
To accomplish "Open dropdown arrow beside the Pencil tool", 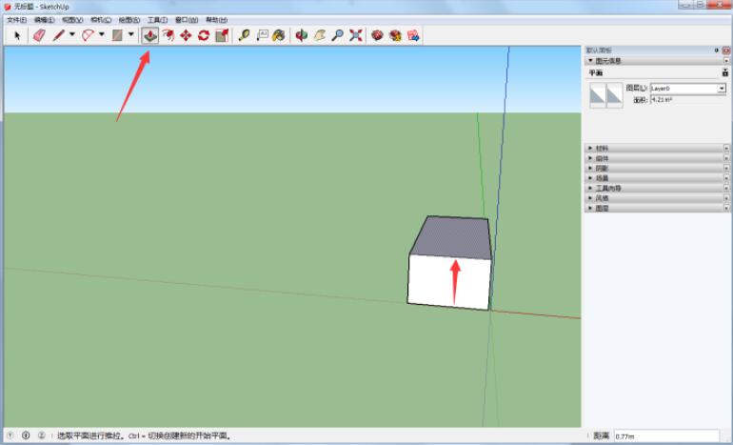I will point(71,35).
